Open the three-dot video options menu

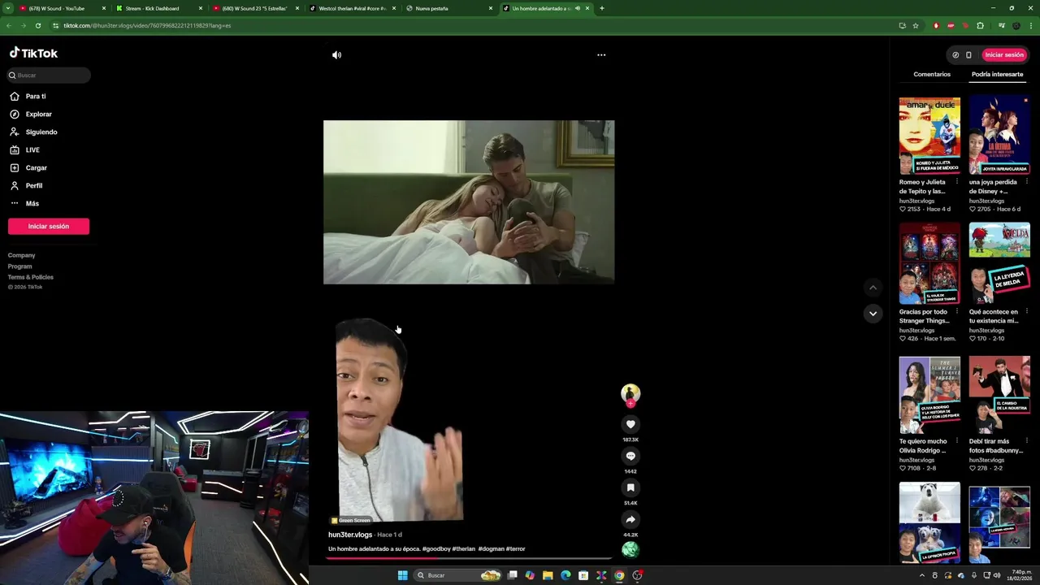click(601, 55)
